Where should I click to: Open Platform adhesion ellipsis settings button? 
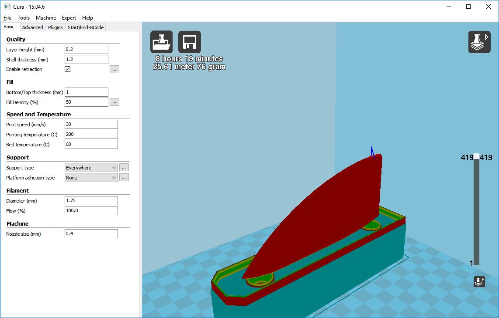(124, 178)
